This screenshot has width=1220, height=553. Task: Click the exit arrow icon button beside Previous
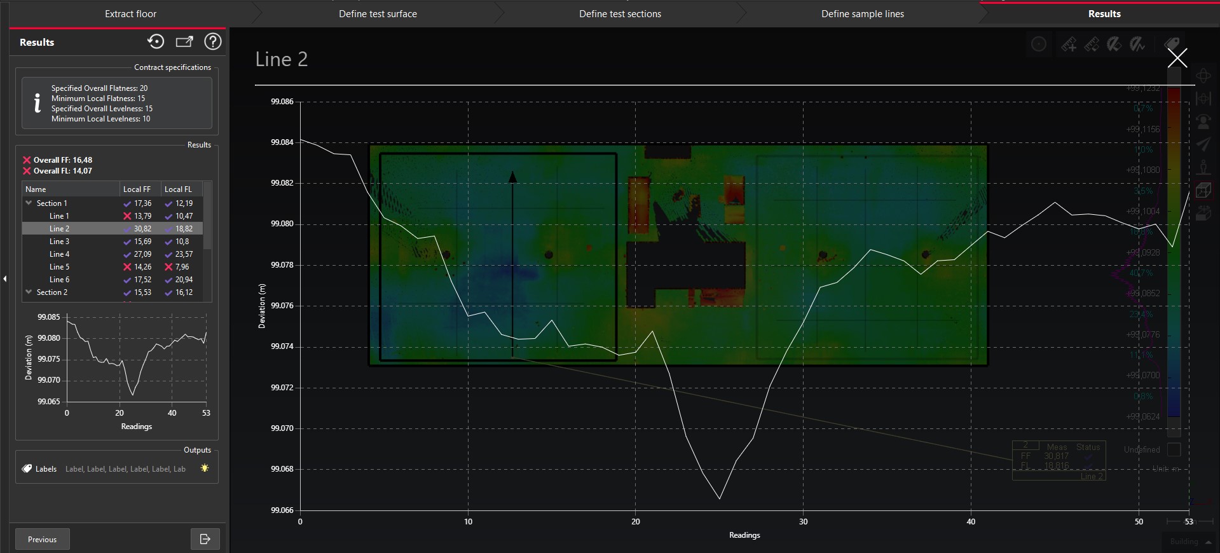[205, 539]
